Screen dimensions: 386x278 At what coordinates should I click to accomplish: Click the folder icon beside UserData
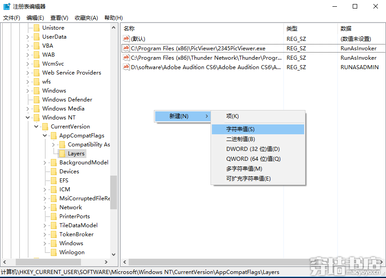pos(37,37)
